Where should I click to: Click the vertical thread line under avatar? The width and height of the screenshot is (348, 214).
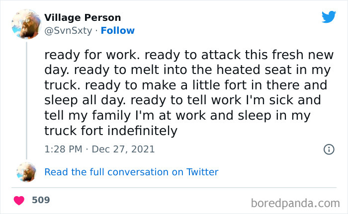click(x=26, y=99)
